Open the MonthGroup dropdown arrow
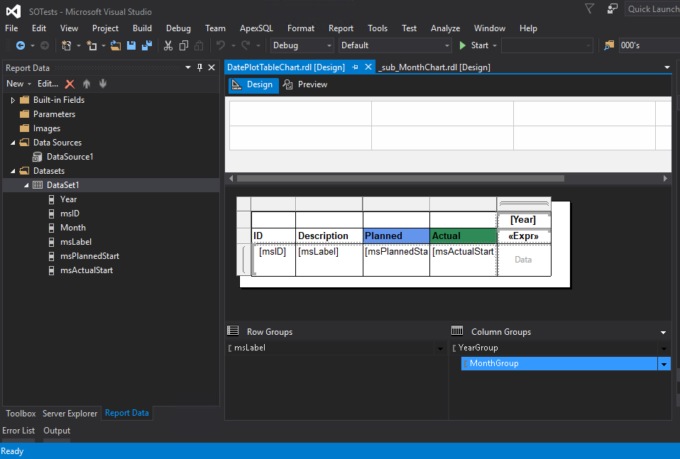680x459 pixels. click(x=664, y=364)
